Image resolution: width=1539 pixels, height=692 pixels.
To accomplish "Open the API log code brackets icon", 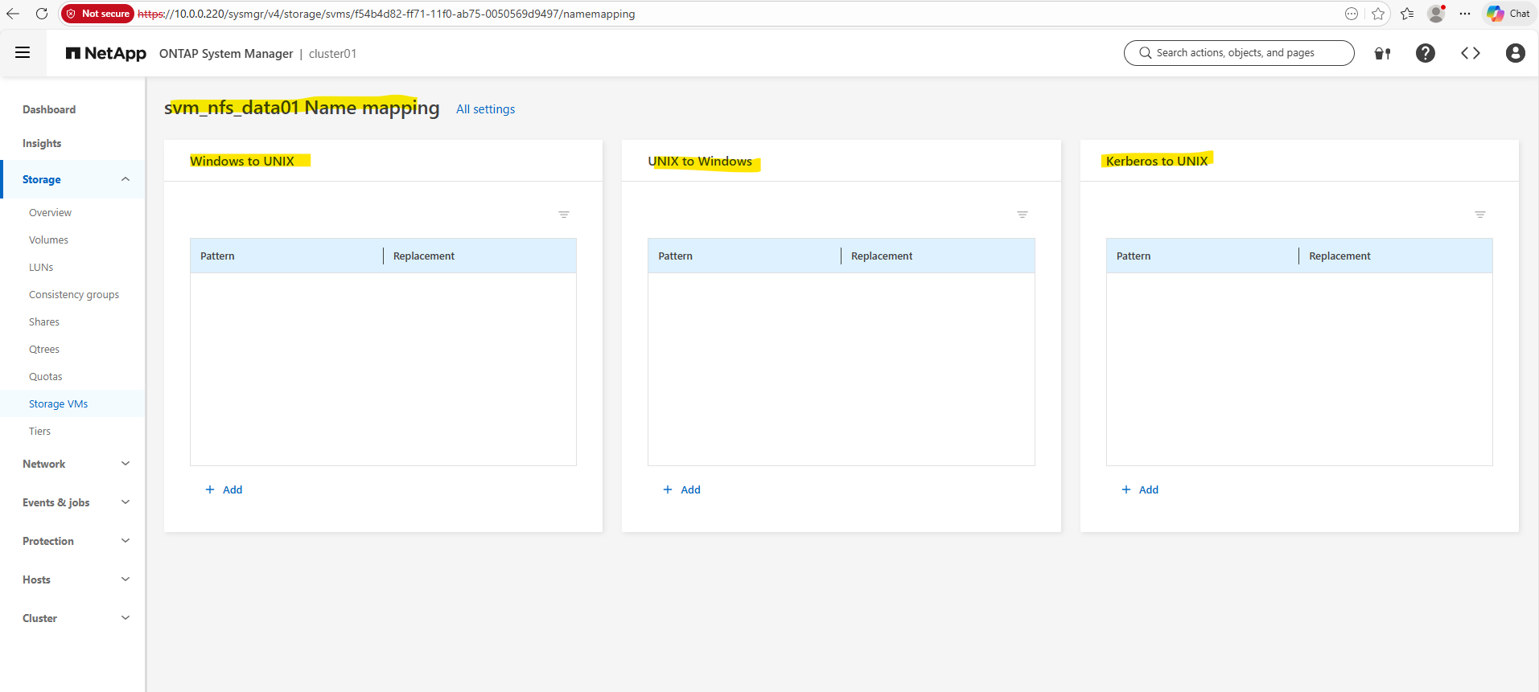I will point(1470,53).
